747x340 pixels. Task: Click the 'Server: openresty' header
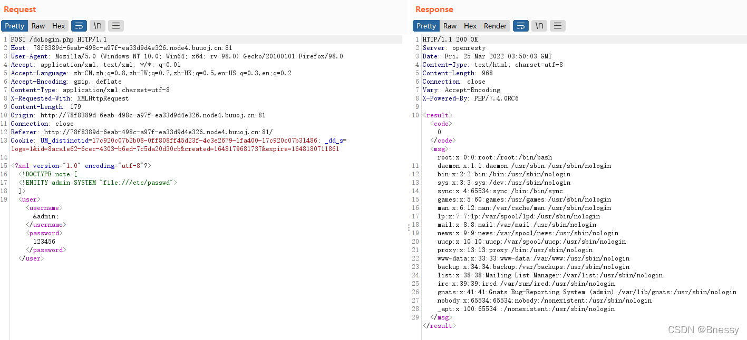click(x=454, y=48)
